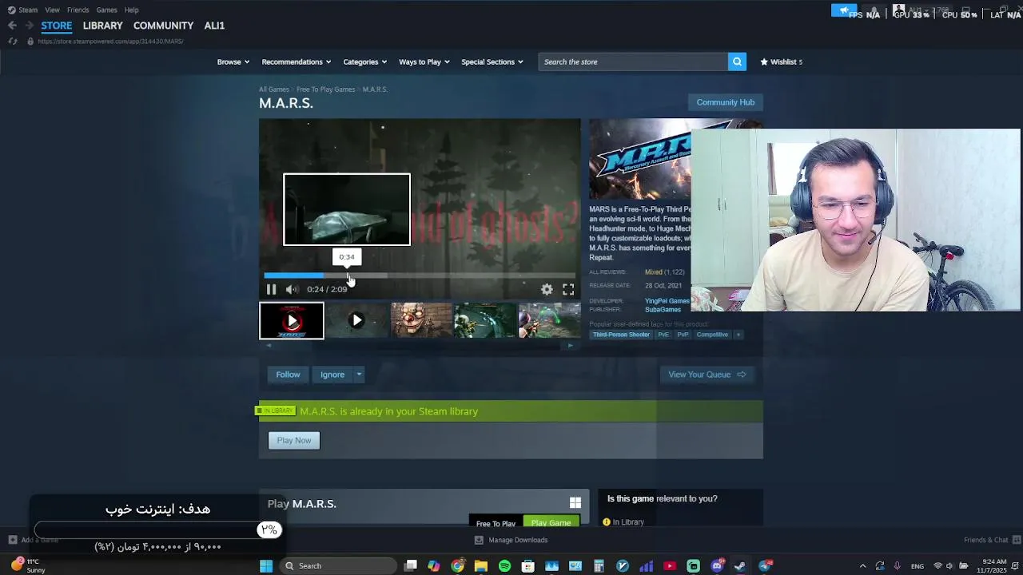Screen dimensions: 1023x575
Task: Open Calculator from the taskbar
Action: [599, 565]
